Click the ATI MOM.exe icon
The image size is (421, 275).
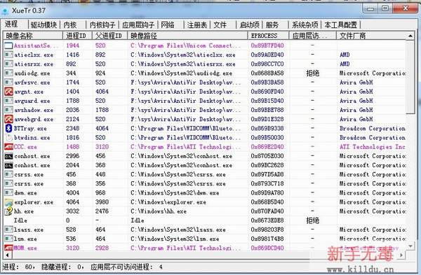(8, 248)
